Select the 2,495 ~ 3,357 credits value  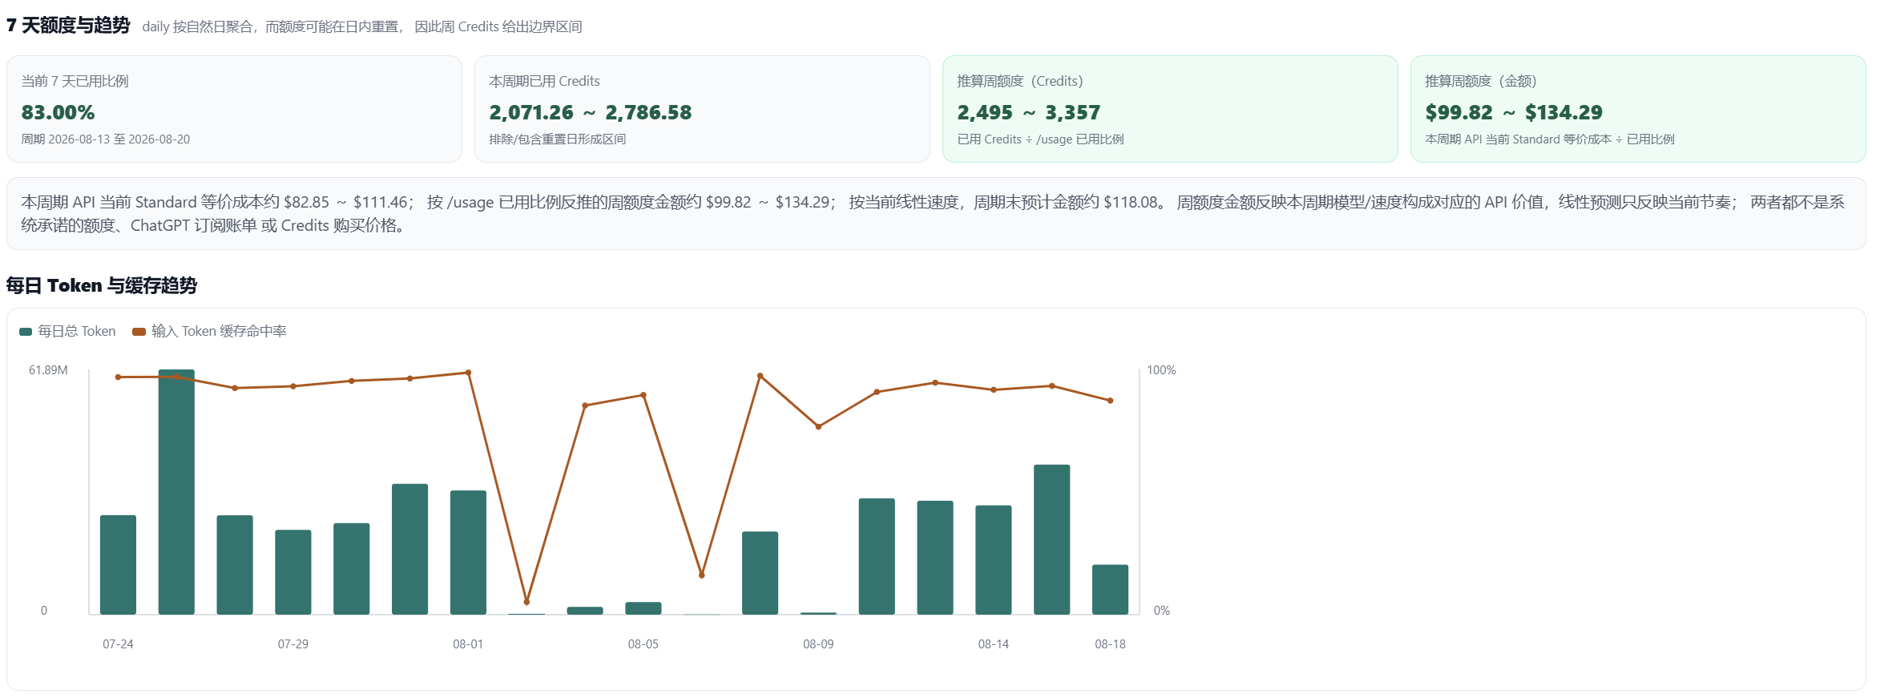[1029, 112]
